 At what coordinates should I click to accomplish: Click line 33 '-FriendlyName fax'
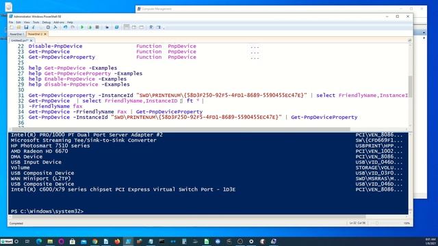pyautogui.click(x=55, y=107)
